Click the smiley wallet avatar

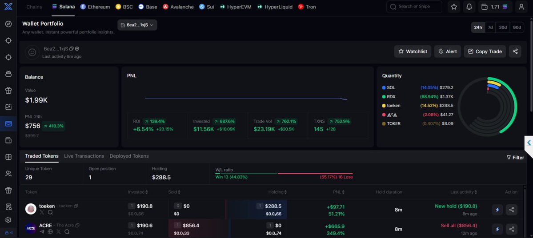click(32, 52)
